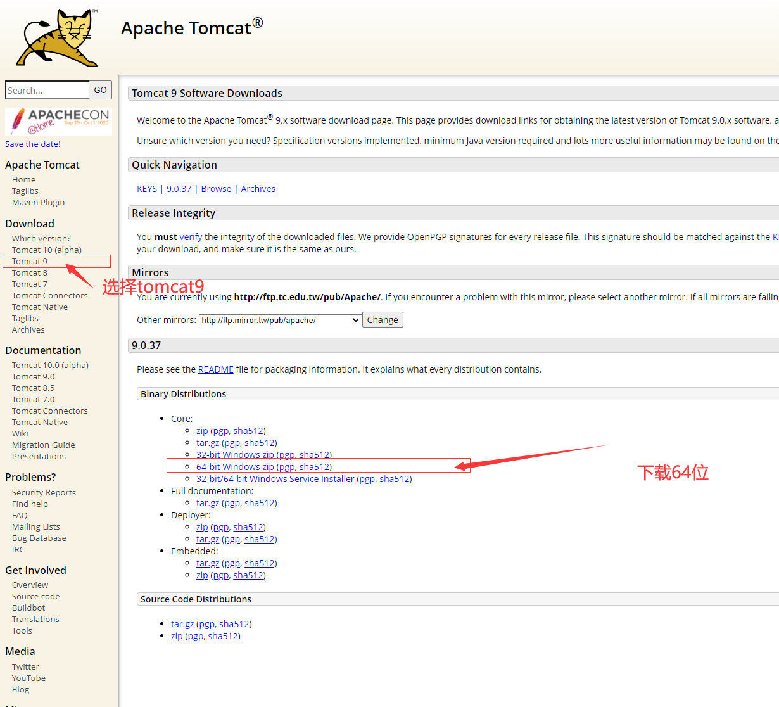Open the Archives quick navigation link

click(258, 189)
